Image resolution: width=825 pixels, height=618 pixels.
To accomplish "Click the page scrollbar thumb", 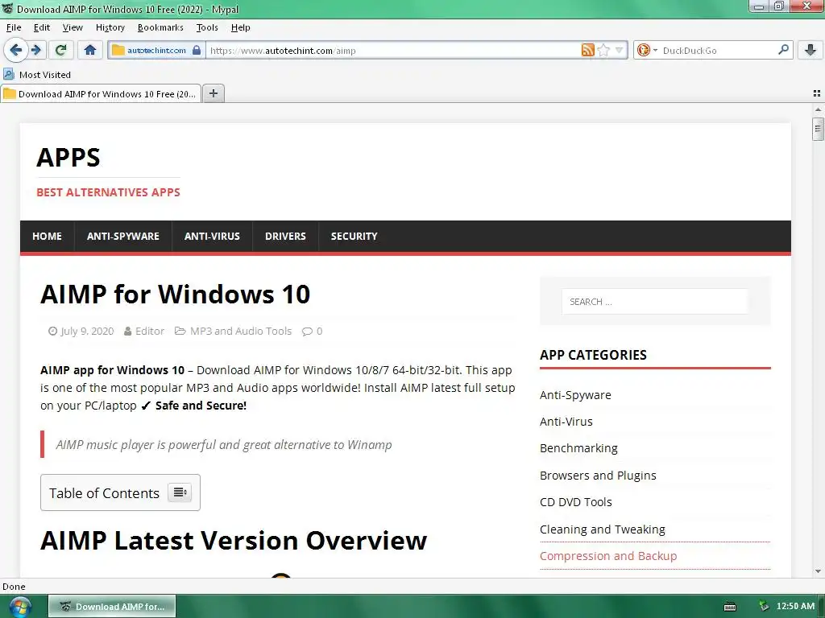I will (818, 129).
